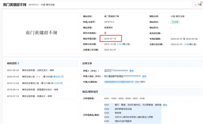Click the 法律主体 section heading
The image size is (203, 124).
point(87,63)
